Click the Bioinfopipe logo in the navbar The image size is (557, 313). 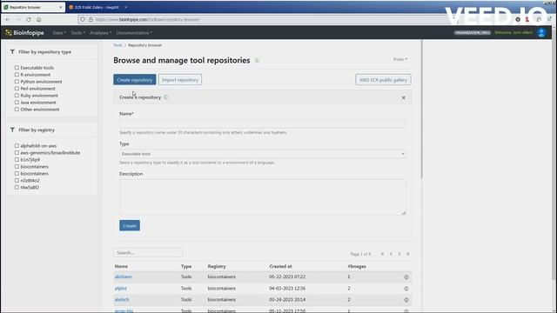coord(24,33)
